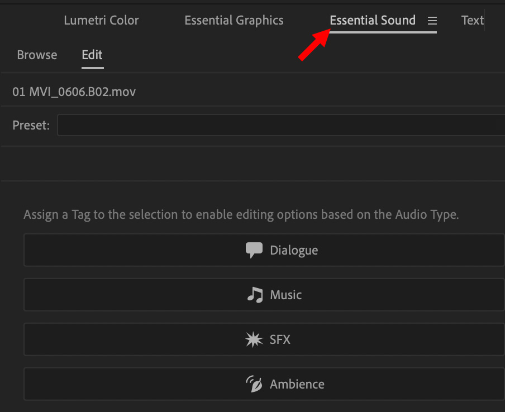Open the Essential Sound panel menu icon
Viewport: 505px width, 412px height.
click(432, 21)
